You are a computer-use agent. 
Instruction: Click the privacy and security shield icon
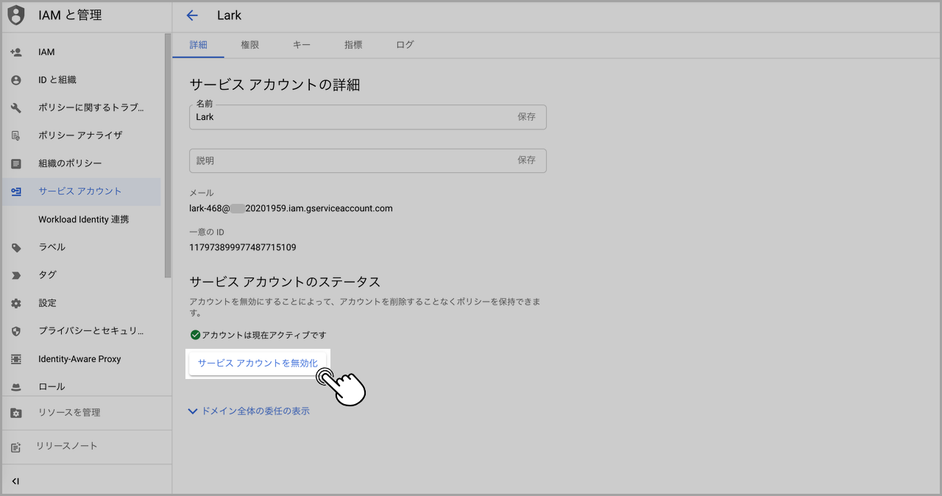click(15, 331)
